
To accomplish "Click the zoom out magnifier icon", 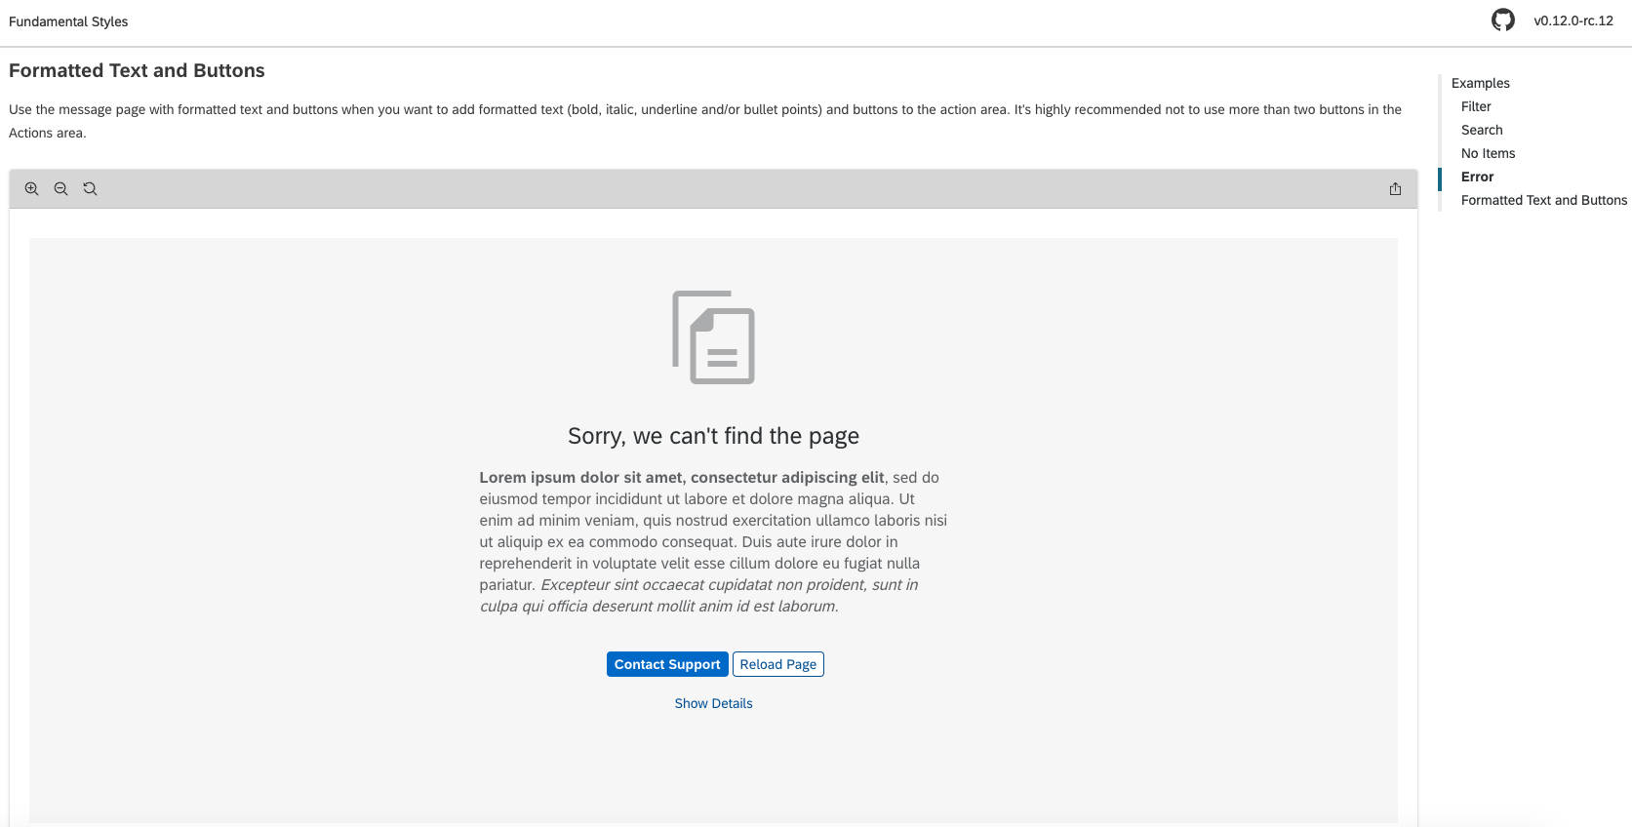I will pos(61,189).
